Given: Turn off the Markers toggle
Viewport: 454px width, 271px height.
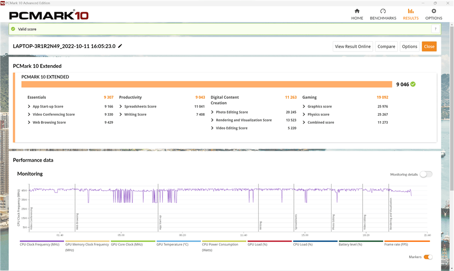Looking at the screenshot, I should [427, 257].
